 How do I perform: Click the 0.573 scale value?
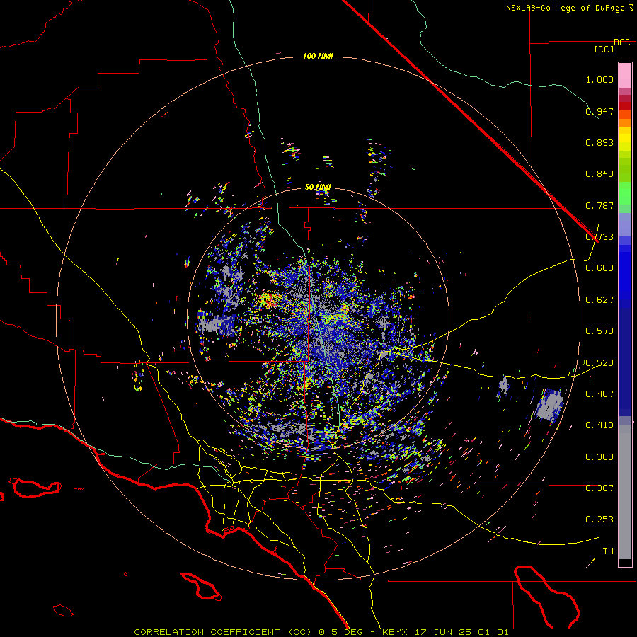[599, 331]
